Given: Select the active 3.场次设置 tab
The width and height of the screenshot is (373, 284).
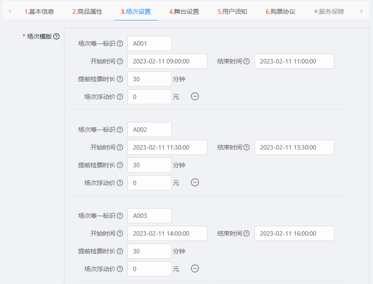Looking at the screenshot, I should 136,12.
